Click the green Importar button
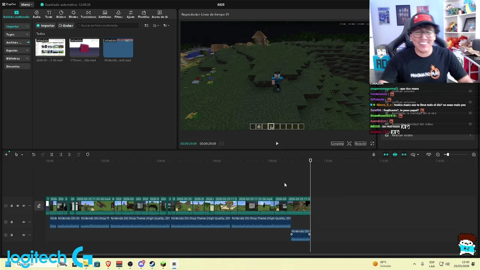Viewport: 480px width, 270px height. point(45,25)
